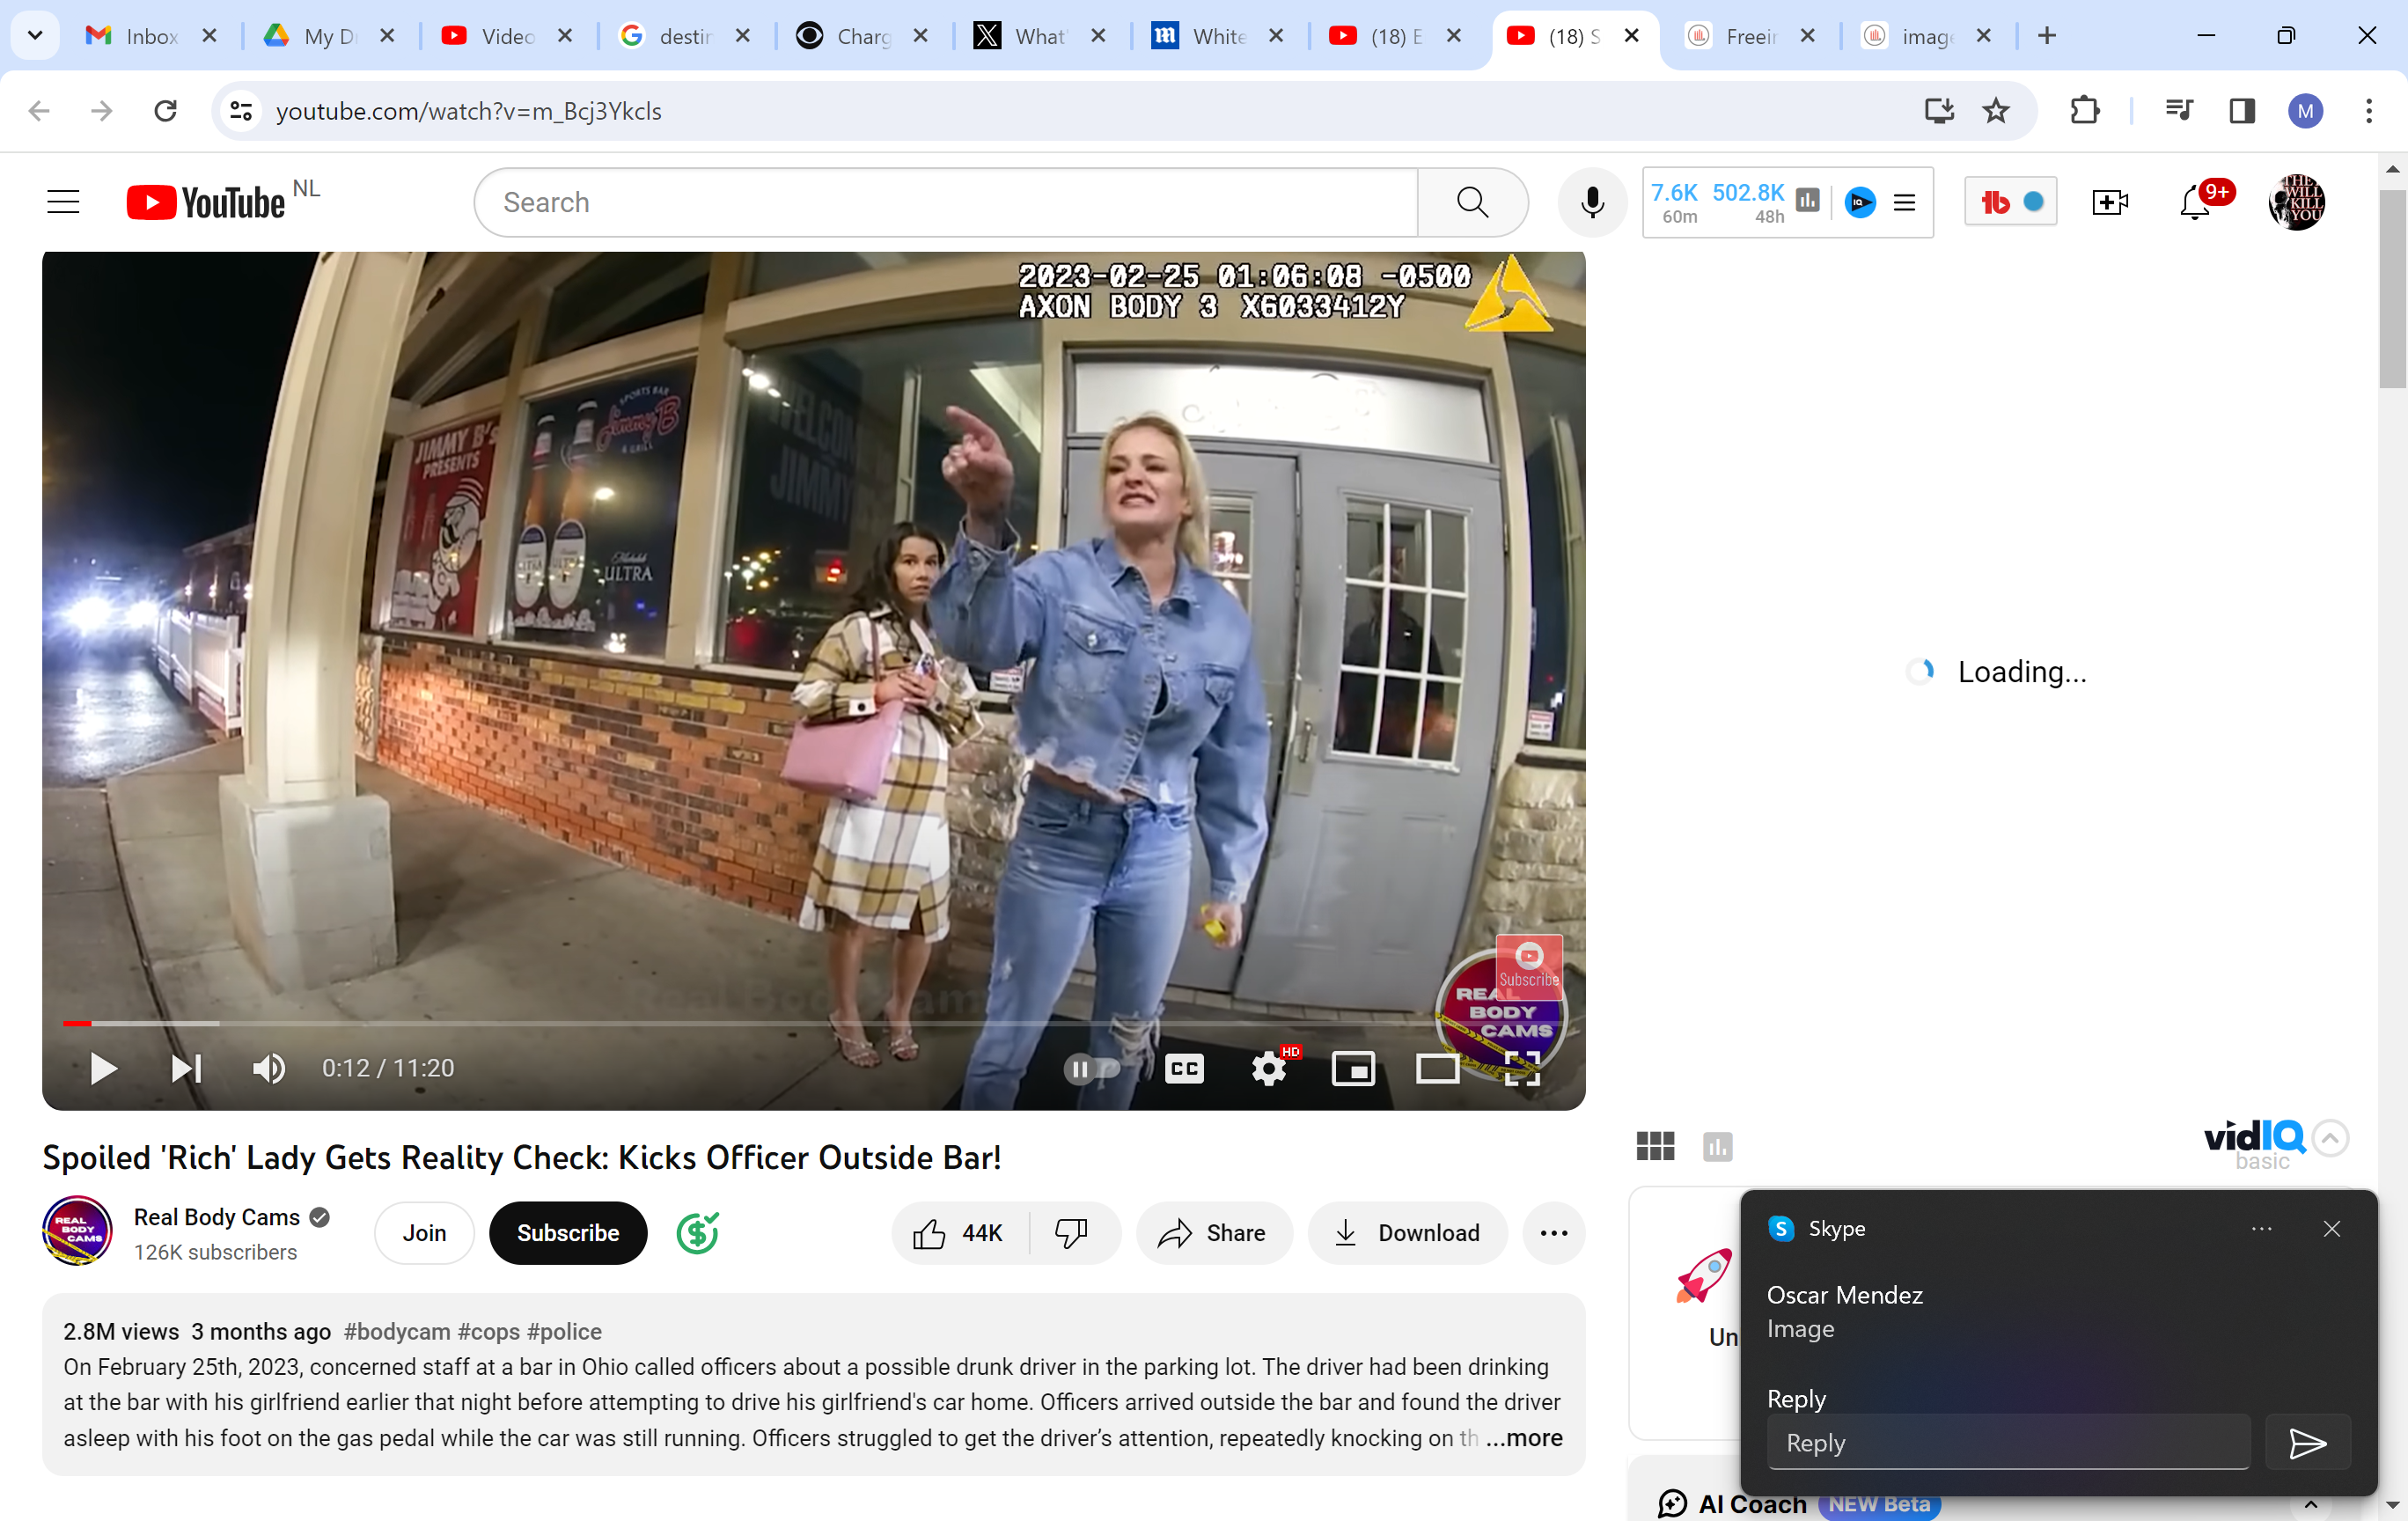This screenshot has width=2408, height=1521.
Task: Open the Create video camera icon
Action: pos(2109,202)
